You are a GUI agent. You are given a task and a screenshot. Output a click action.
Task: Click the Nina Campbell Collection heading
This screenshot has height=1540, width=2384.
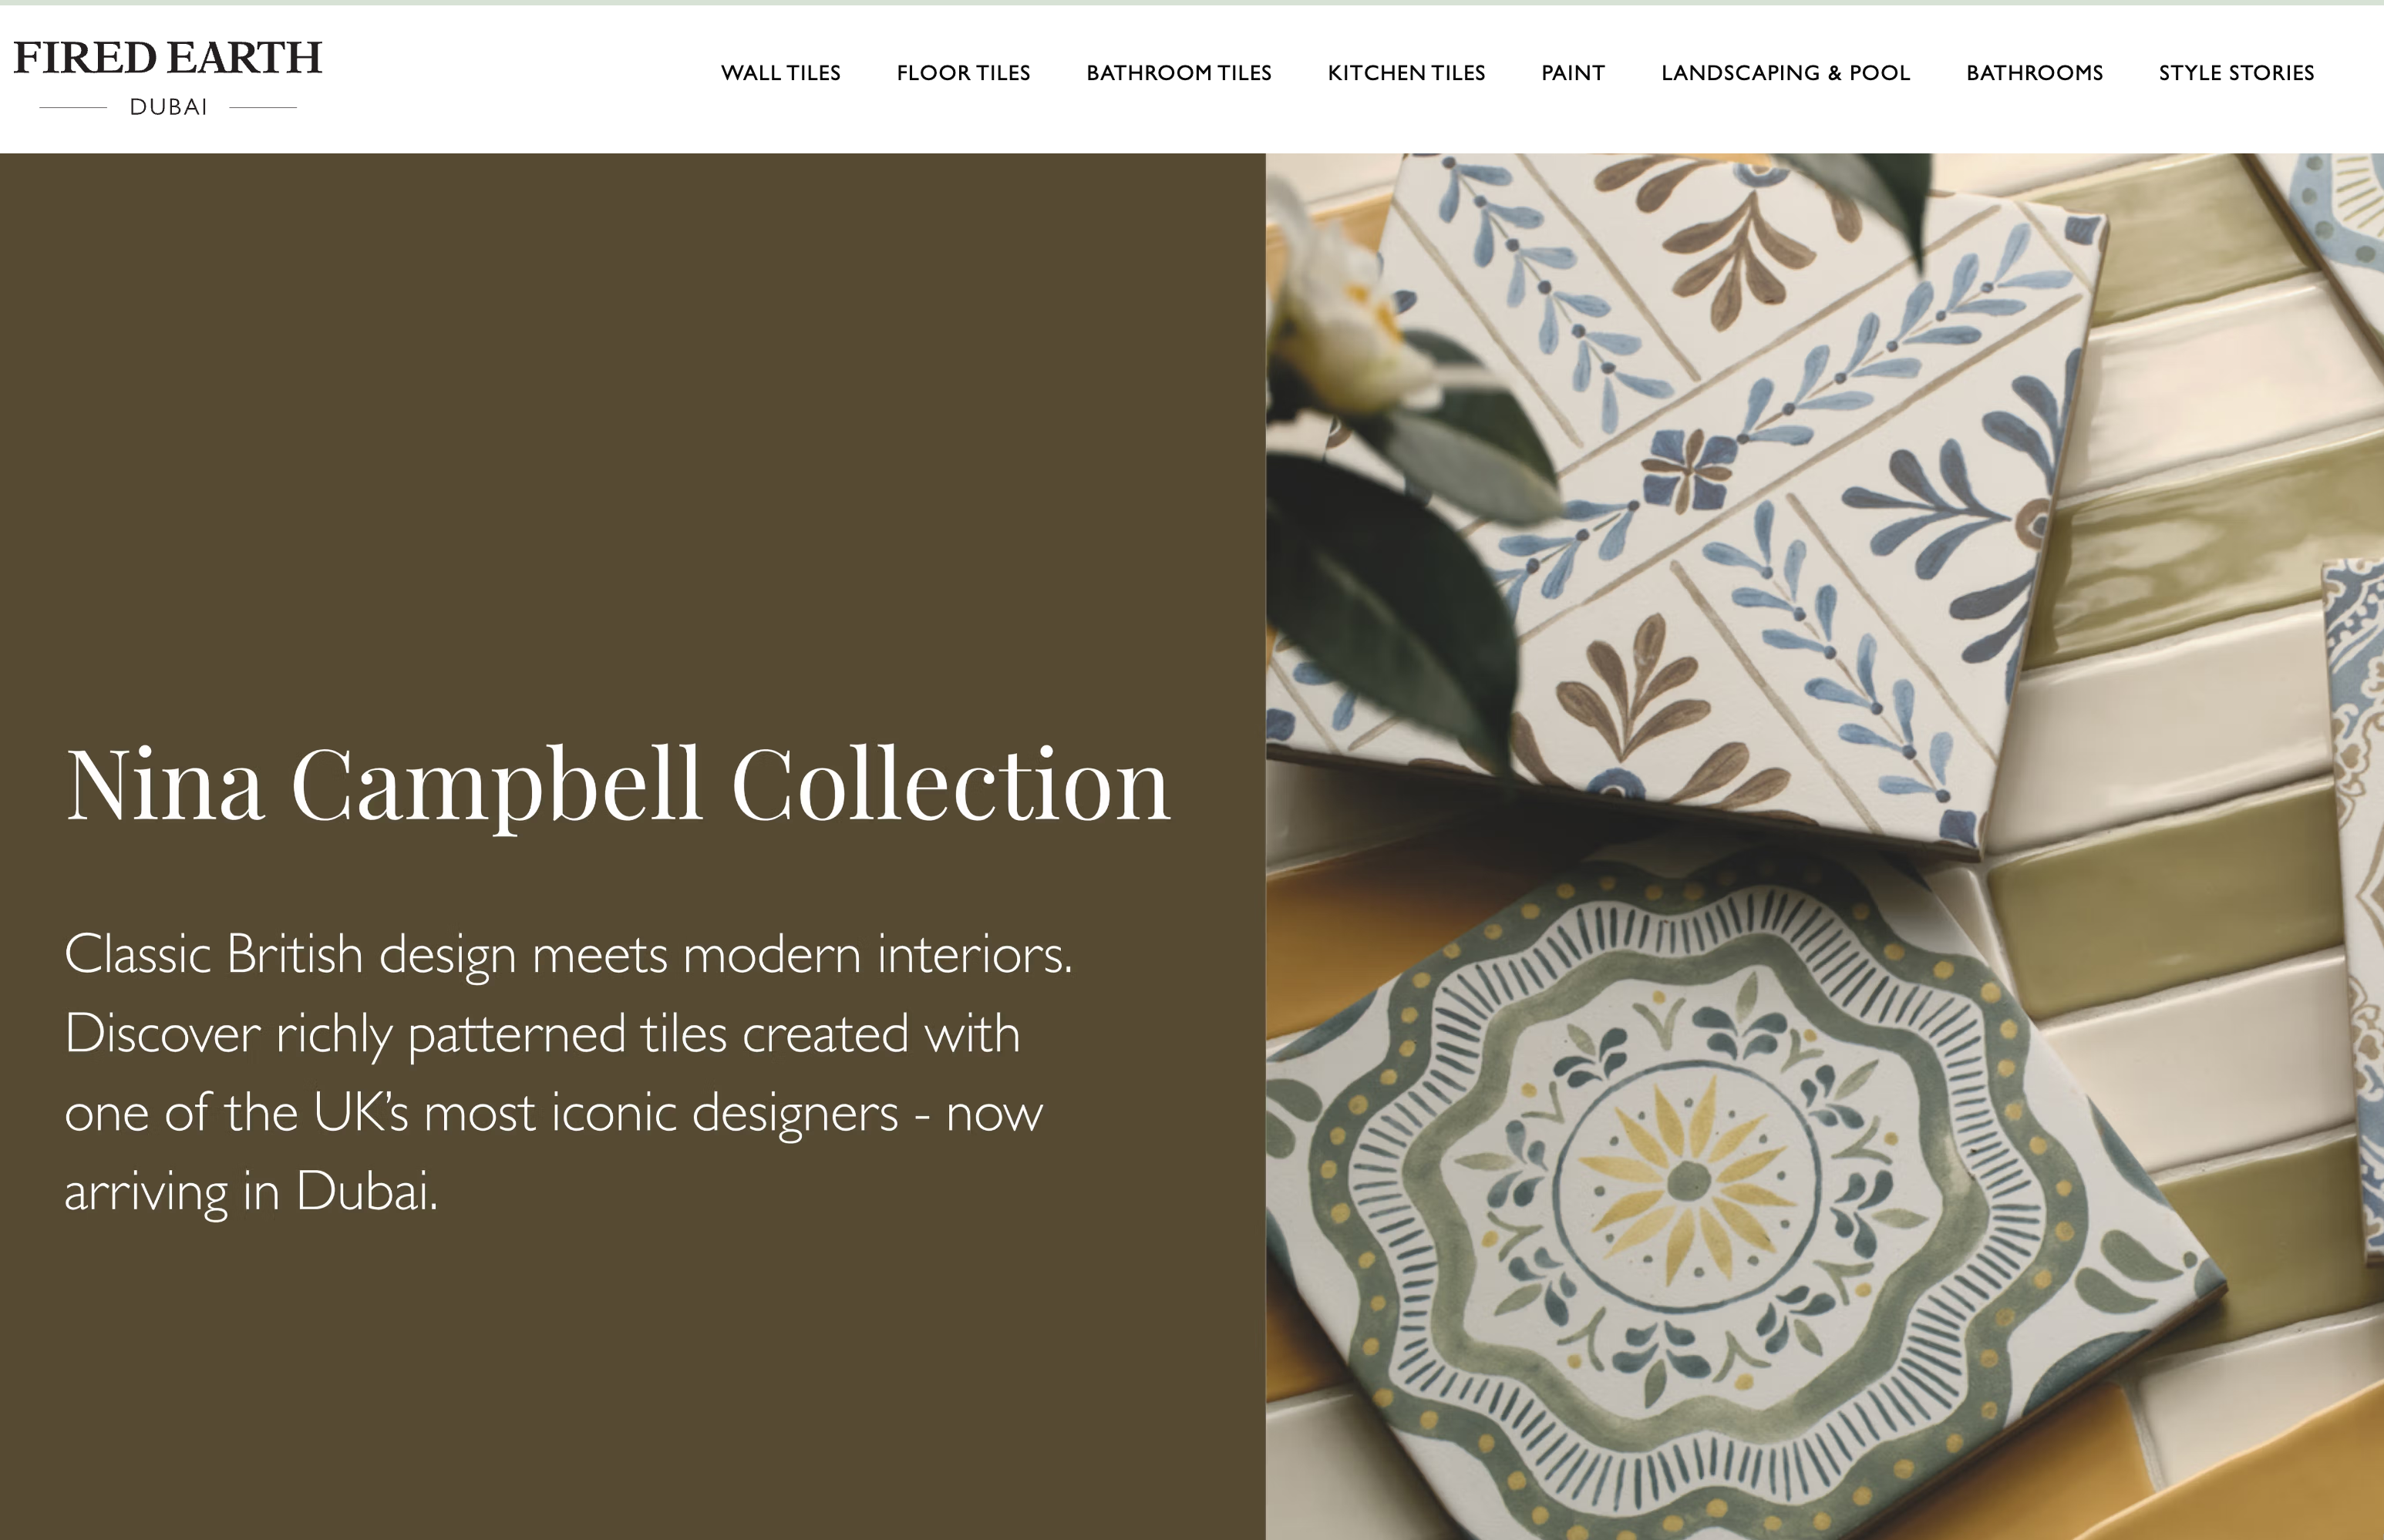618,787
